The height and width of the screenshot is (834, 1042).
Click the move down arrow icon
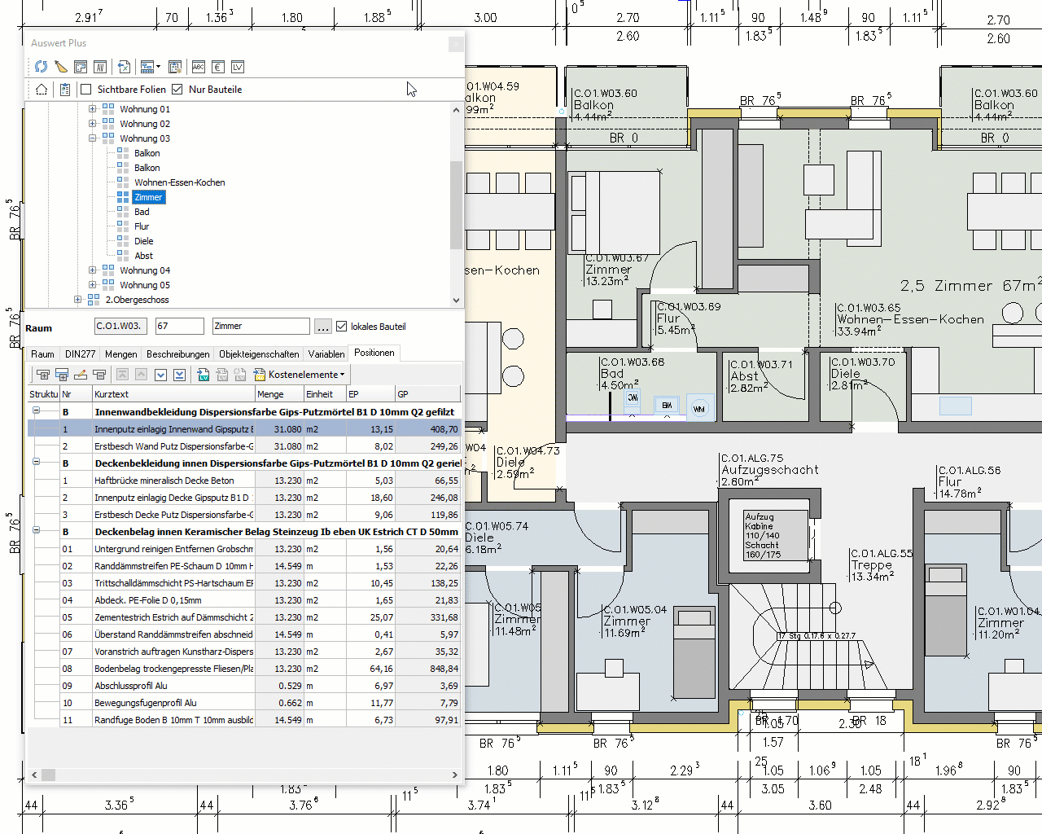tap(160, 375)
